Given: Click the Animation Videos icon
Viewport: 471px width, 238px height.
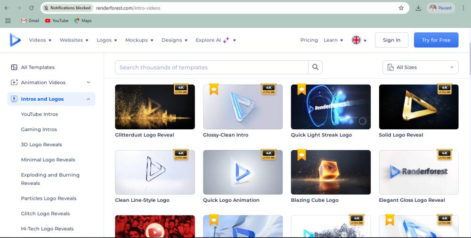Looking at the screenshot, I should click(14, 82).
